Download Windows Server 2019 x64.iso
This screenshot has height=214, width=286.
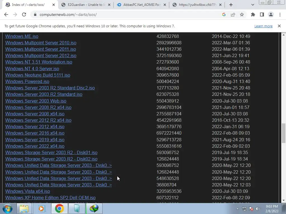point(35,140)
